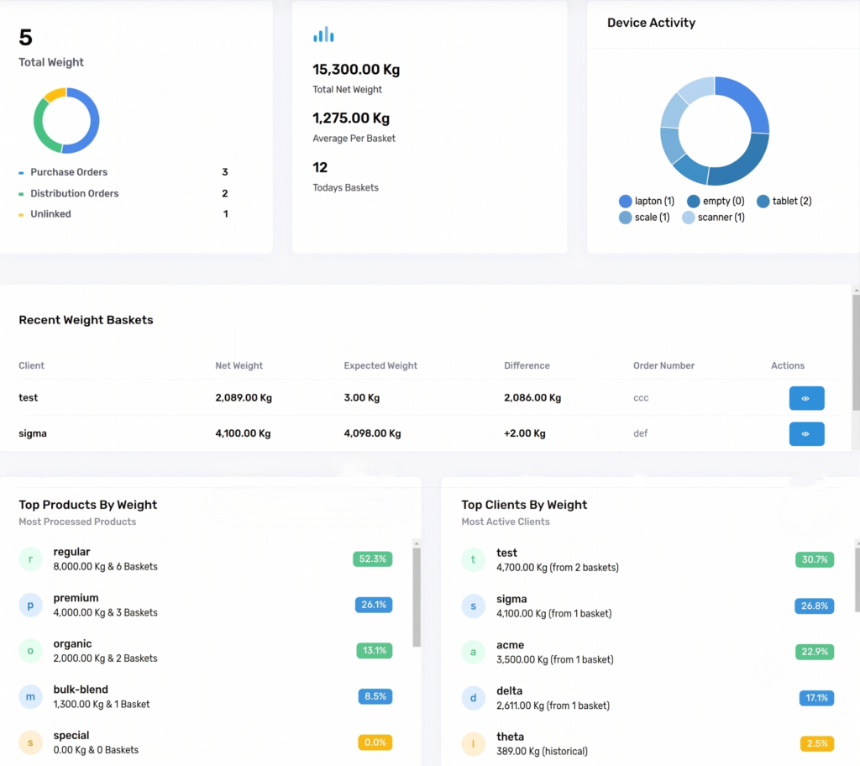Image resolution: width=860 pixels, height=766 pixels.
Task: Click the premium product avatar icon
Action: pyautogui.click(x=30, y=606)
